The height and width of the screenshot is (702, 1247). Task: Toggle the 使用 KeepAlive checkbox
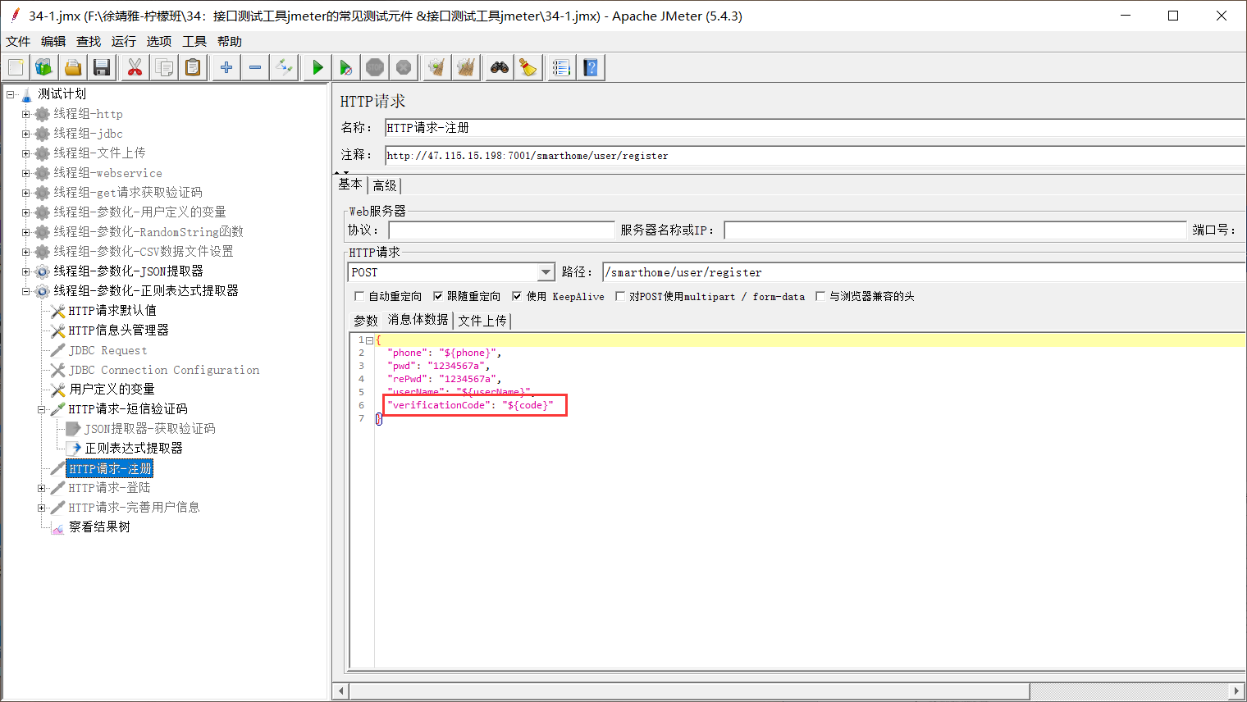pyautogui.click(x=517, y=296)
